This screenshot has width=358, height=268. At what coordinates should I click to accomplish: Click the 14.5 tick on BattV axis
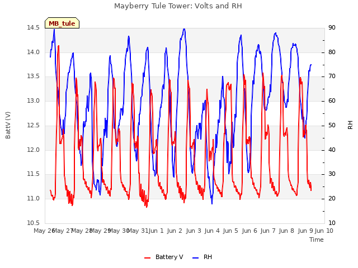coord(33,28)
